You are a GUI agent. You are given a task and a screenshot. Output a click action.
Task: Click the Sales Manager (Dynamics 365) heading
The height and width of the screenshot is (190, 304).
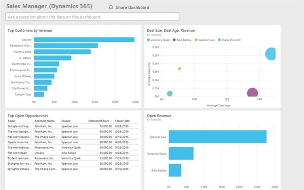[49, 6]
